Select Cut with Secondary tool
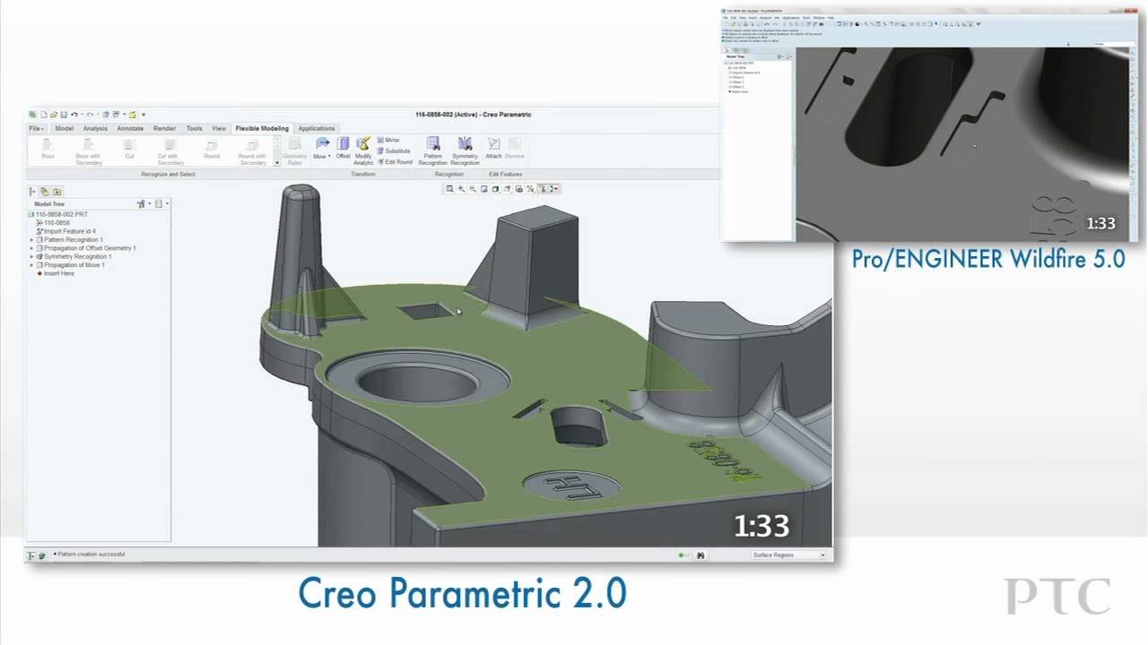Viewport: 1148px width, 645px height. coord(170,151)
